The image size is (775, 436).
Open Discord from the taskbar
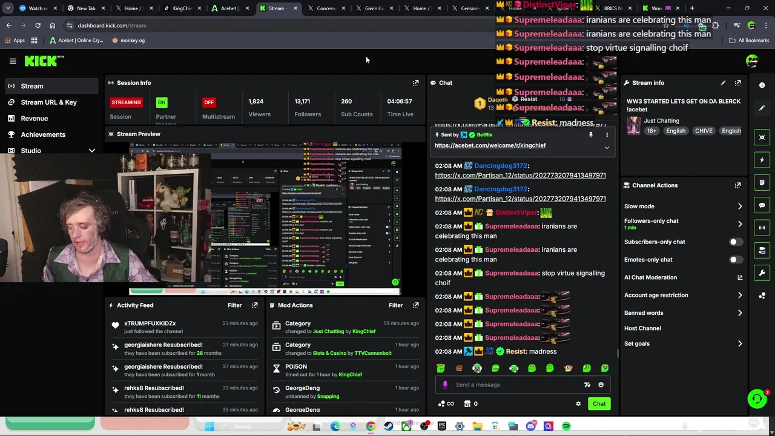point(531,426)
